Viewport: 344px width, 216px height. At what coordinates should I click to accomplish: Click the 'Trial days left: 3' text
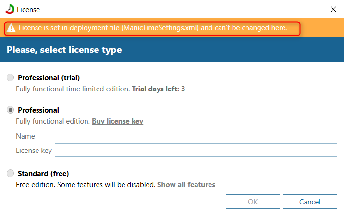coord(158,89)
